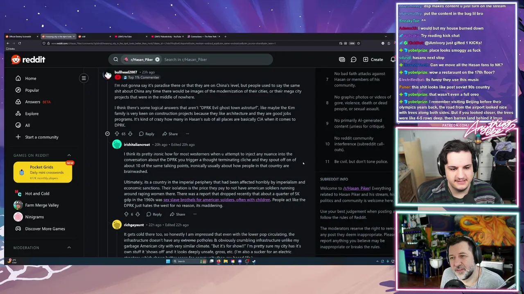The height and width of the screenshot is (294, 524).
Task: Reply to the irishitaliancroat comment
Action: 154,214
